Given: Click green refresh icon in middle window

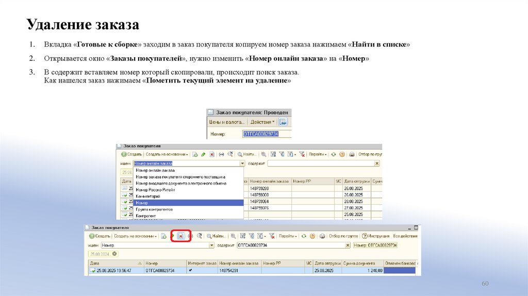Looking at the screenshot, I should tap(334, 154).
